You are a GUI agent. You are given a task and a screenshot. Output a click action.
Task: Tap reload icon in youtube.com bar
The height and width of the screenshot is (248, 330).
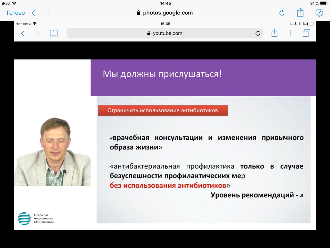[258, 33]
